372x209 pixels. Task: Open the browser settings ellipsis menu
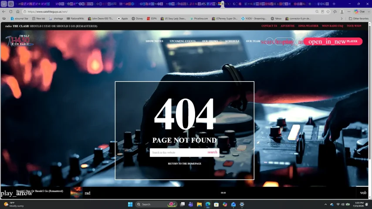coord(349,11)
